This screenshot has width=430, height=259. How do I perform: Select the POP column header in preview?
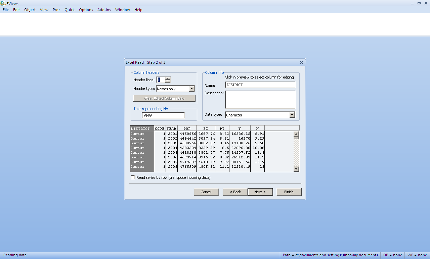tap(187, 128)
